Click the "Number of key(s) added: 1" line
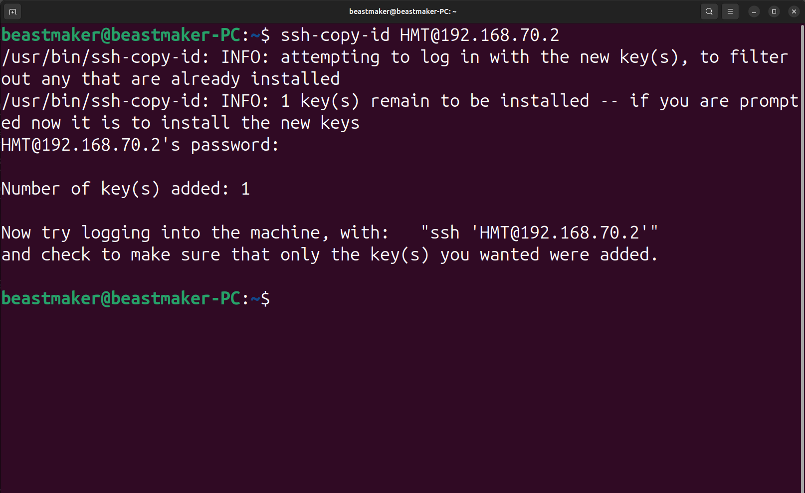The image size is (805, 493). click(125, 189)
